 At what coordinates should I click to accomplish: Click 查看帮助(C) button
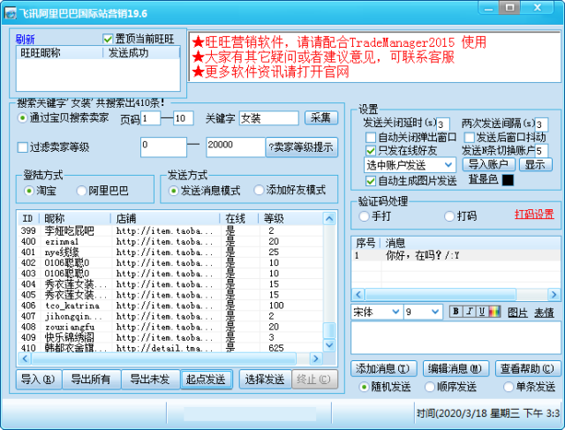coord(528,368)
